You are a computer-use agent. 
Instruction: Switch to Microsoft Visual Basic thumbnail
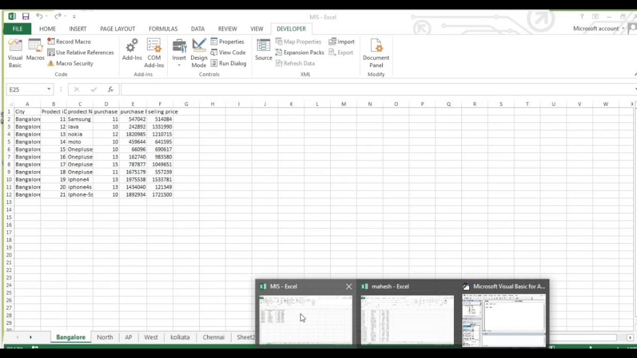504,319
